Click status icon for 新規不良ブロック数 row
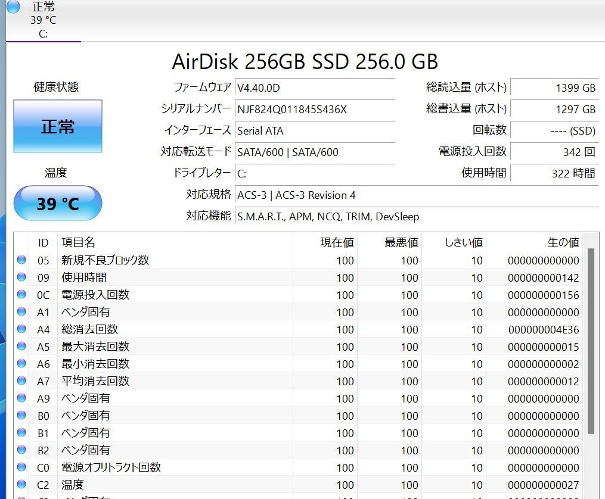605x499 pixels. [x=22, y=260]
